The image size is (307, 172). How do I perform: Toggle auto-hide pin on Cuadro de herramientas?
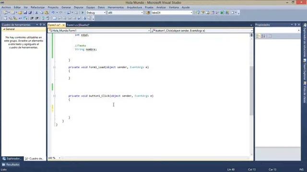(x=40, y=24)
